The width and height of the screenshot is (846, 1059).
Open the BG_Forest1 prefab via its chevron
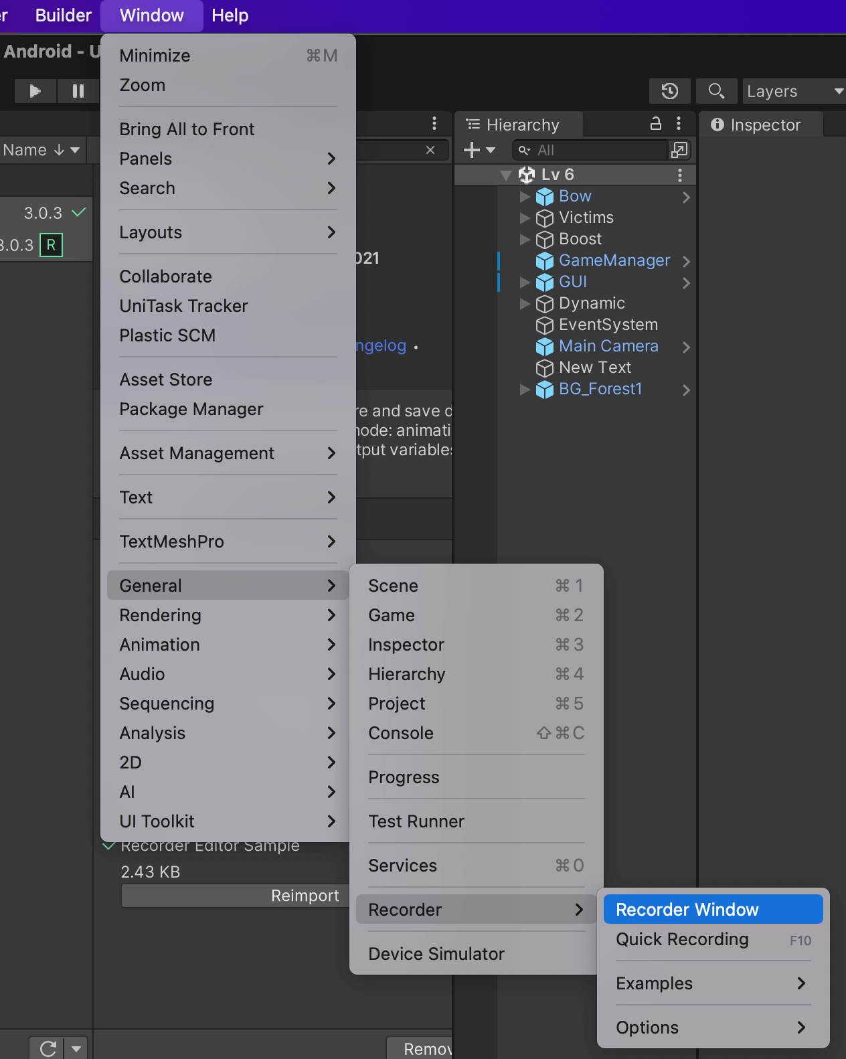coord(686,390)
